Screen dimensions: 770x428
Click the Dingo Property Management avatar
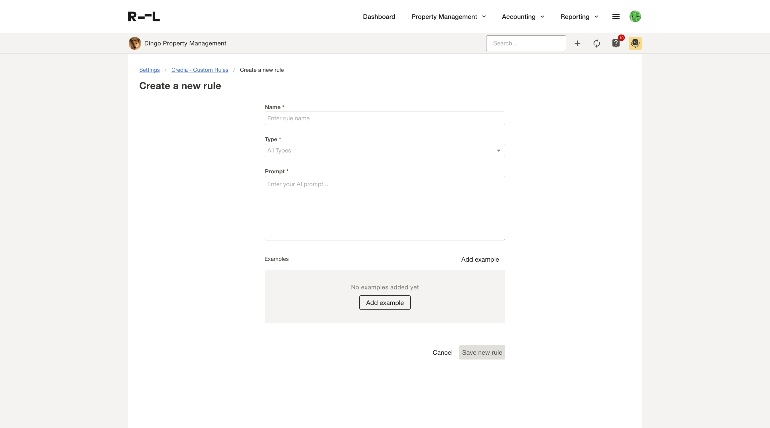(134, 43)
